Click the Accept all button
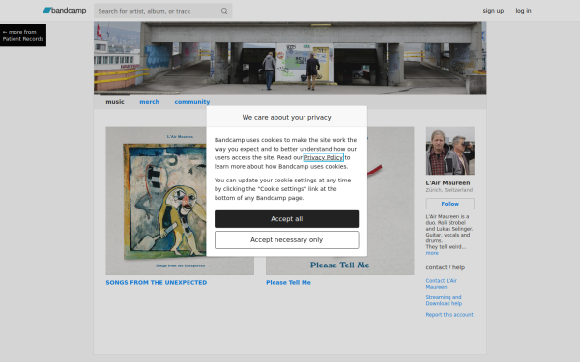This screenshot has width=580, height=362. click(x=287, y=219)
